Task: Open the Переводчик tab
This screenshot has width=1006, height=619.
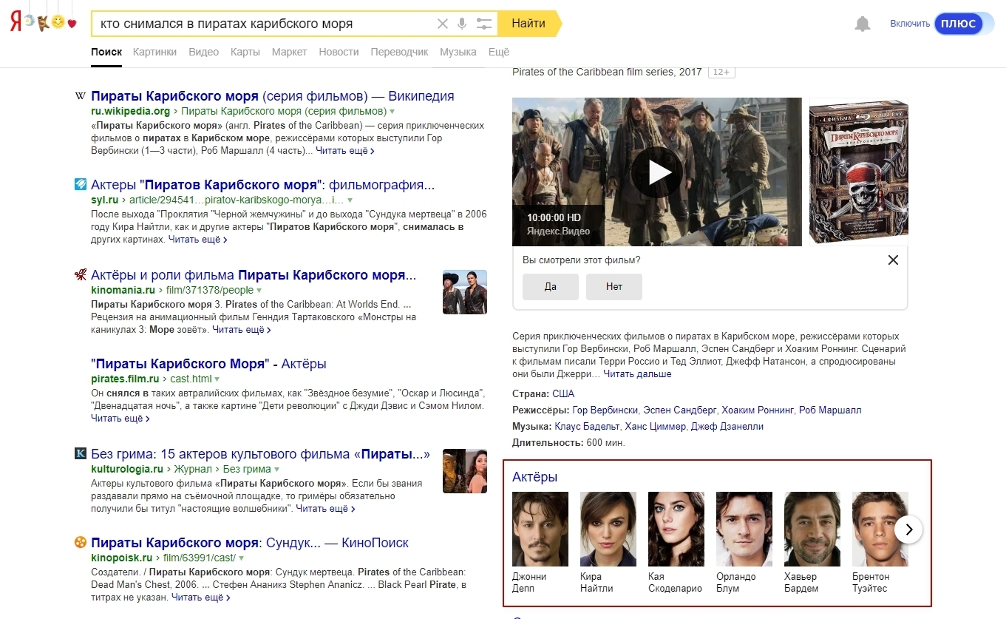Action: pyautogui.click(x=399, y=53)
